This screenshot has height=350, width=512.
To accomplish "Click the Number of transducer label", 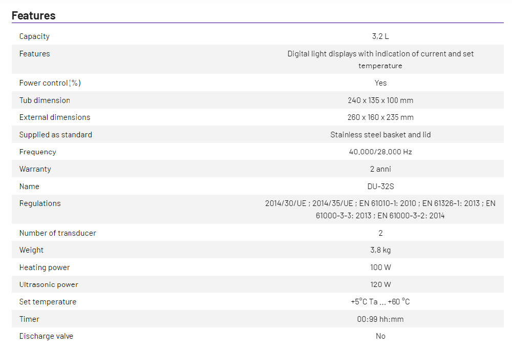I will tap(58, 233).
